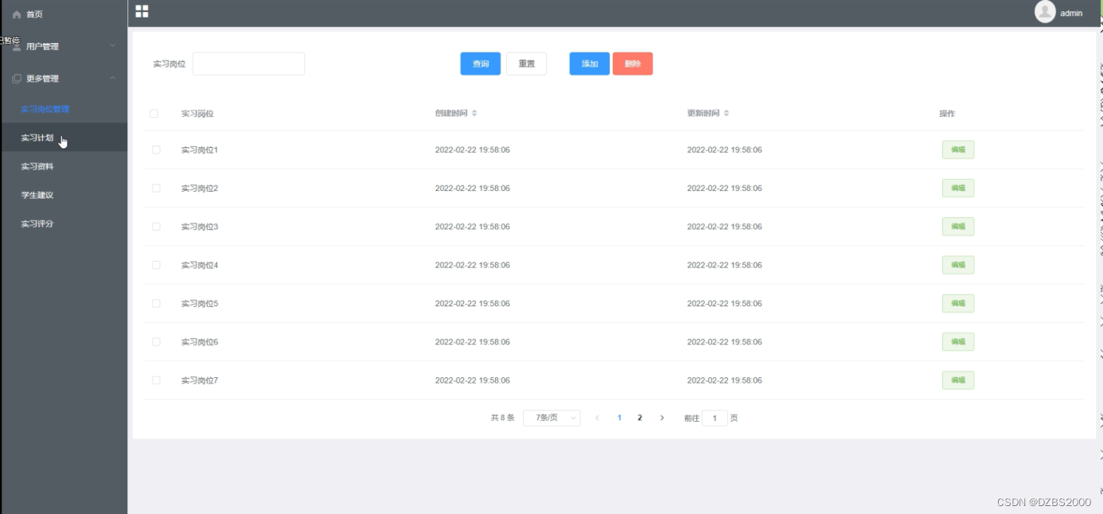Sort by 更新时间 using the sort arrows
The image size is (1103, 514).
[727, 113]
